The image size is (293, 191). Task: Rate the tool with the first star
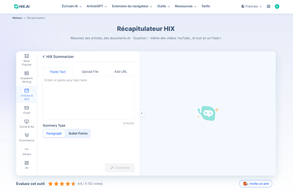coord(50,184)
